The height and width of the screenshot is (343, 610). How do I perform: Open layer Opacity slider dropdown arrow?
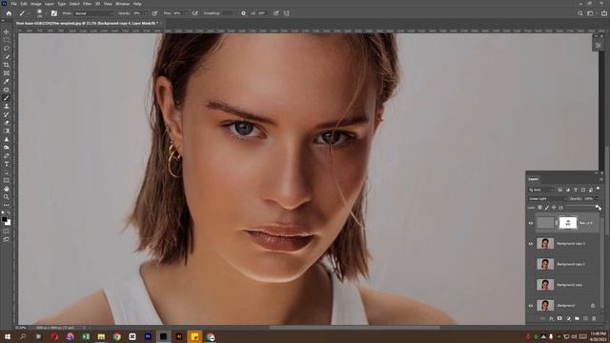[x=598, y=199]
